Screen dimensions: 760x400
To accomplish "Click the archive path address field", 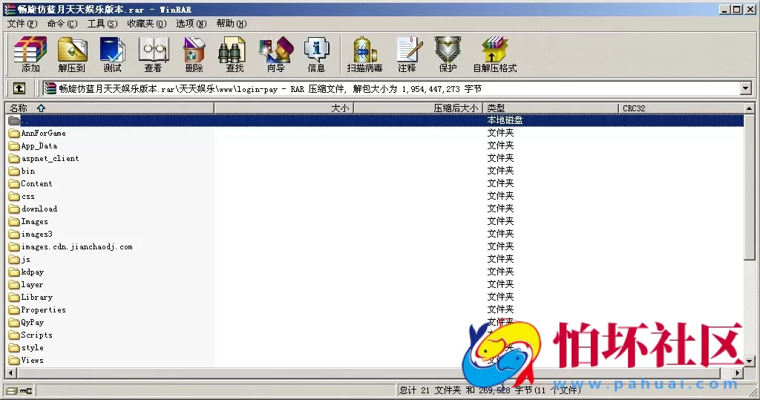I will point(390,88).
